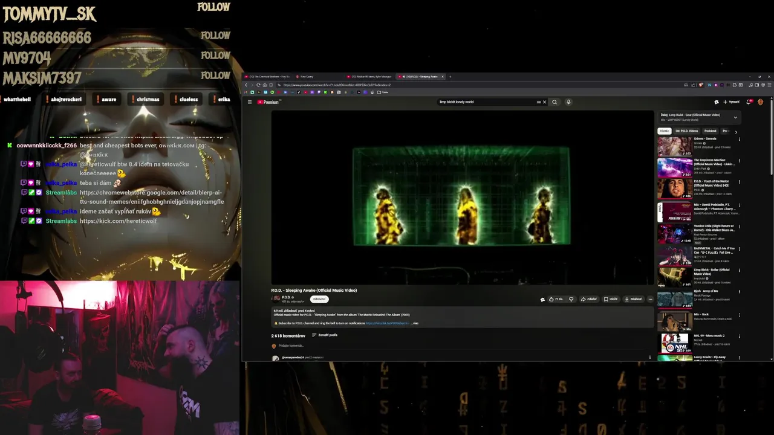Open options menu for Mix - Rock

pyautogui.click(x=739, y=315)
